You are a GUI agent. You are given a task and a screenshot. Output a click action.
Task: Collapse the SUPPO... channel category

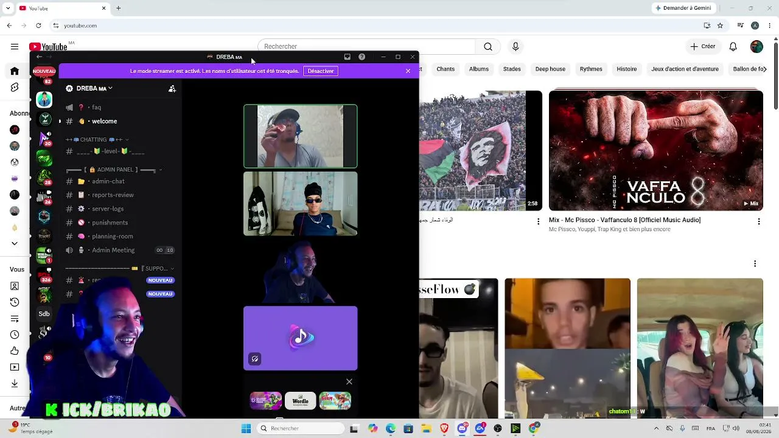pos(120,268)
